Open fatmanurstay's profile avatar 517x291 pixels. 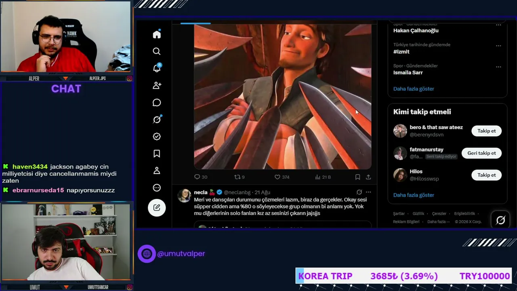pos(400,153)
